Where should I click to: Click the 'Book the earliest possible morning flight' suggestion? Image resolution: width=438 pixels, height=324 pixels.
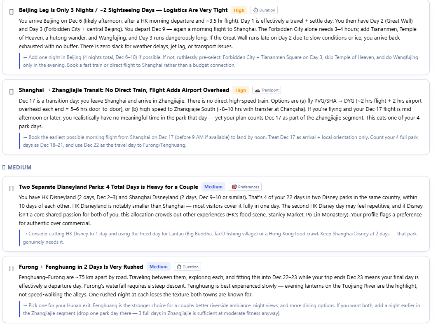(x=220, y=141)
